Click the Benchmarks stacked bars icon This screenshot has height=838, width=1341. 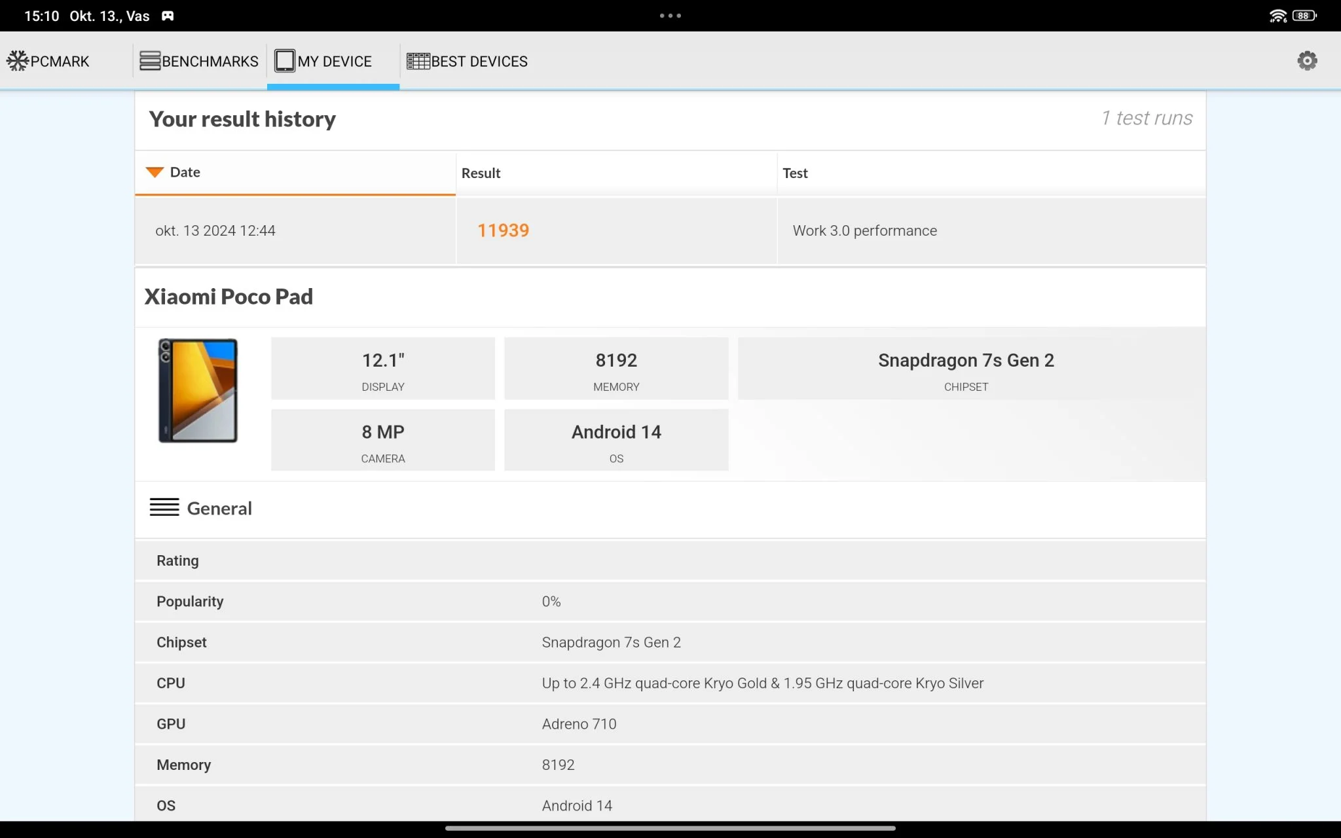[x=150, y=61]
